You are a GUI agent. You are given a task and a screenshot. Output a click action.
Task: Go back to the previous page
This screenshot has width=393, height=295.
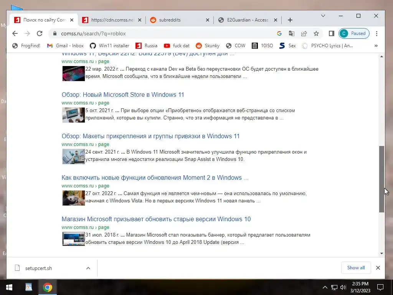click(x=15, y=33)
